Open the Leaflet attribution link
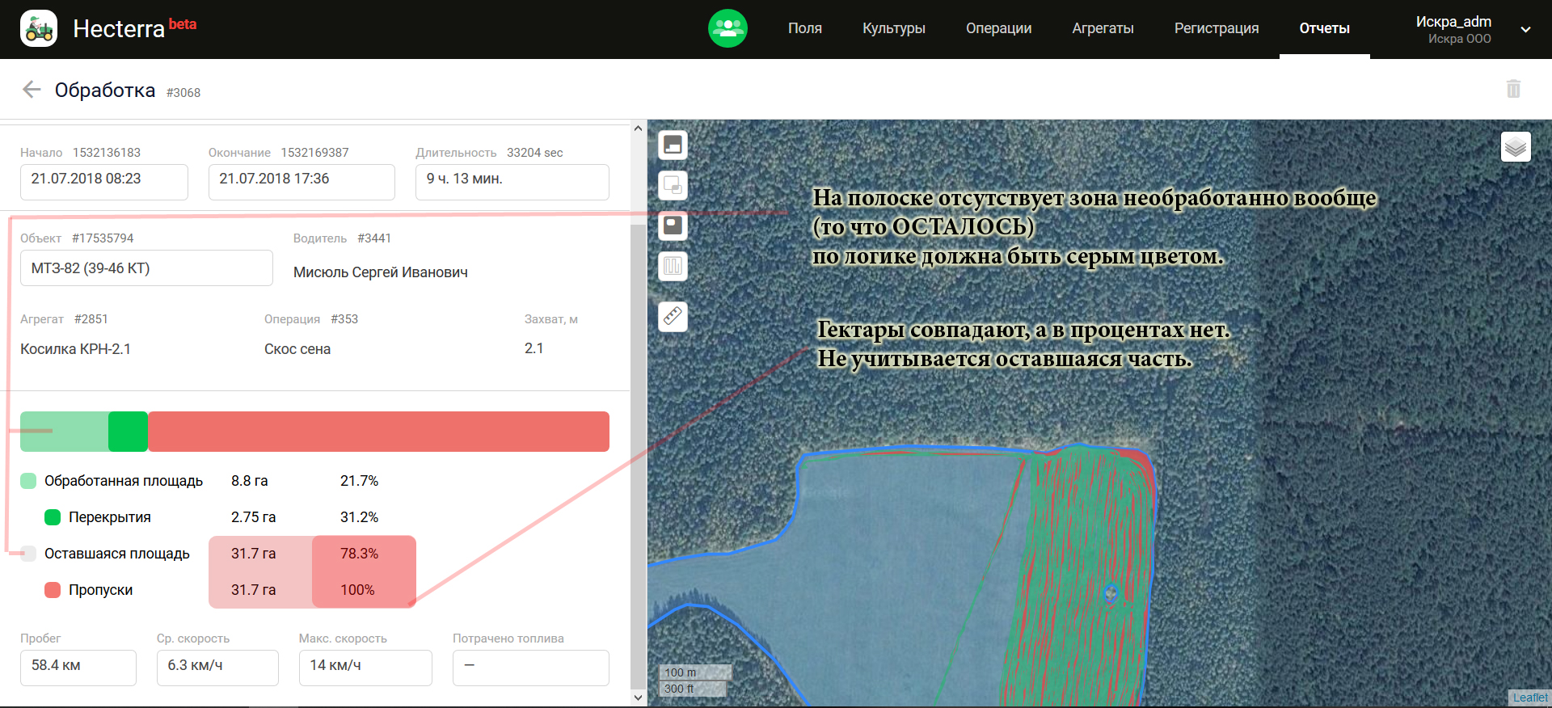Screen dimensions: 1552x708 pos(1529,697)
